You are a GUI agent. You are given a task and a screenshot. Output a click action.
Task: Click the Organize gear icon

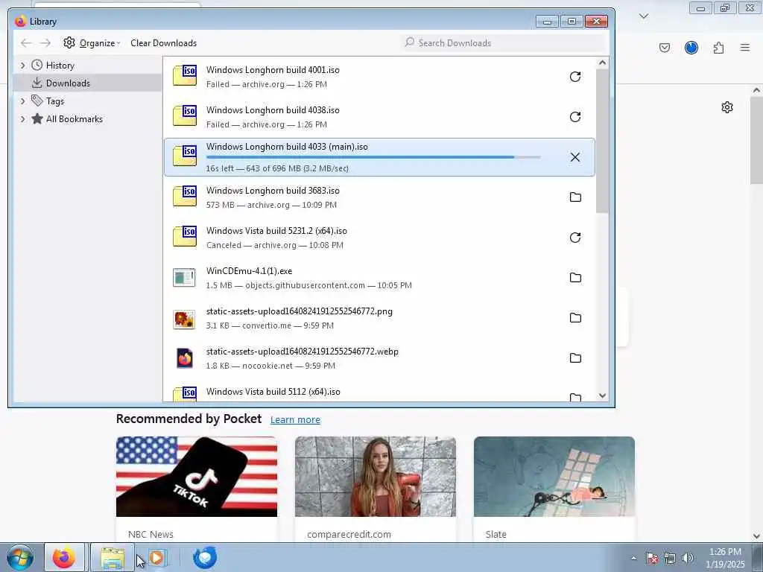click(69, 42)
